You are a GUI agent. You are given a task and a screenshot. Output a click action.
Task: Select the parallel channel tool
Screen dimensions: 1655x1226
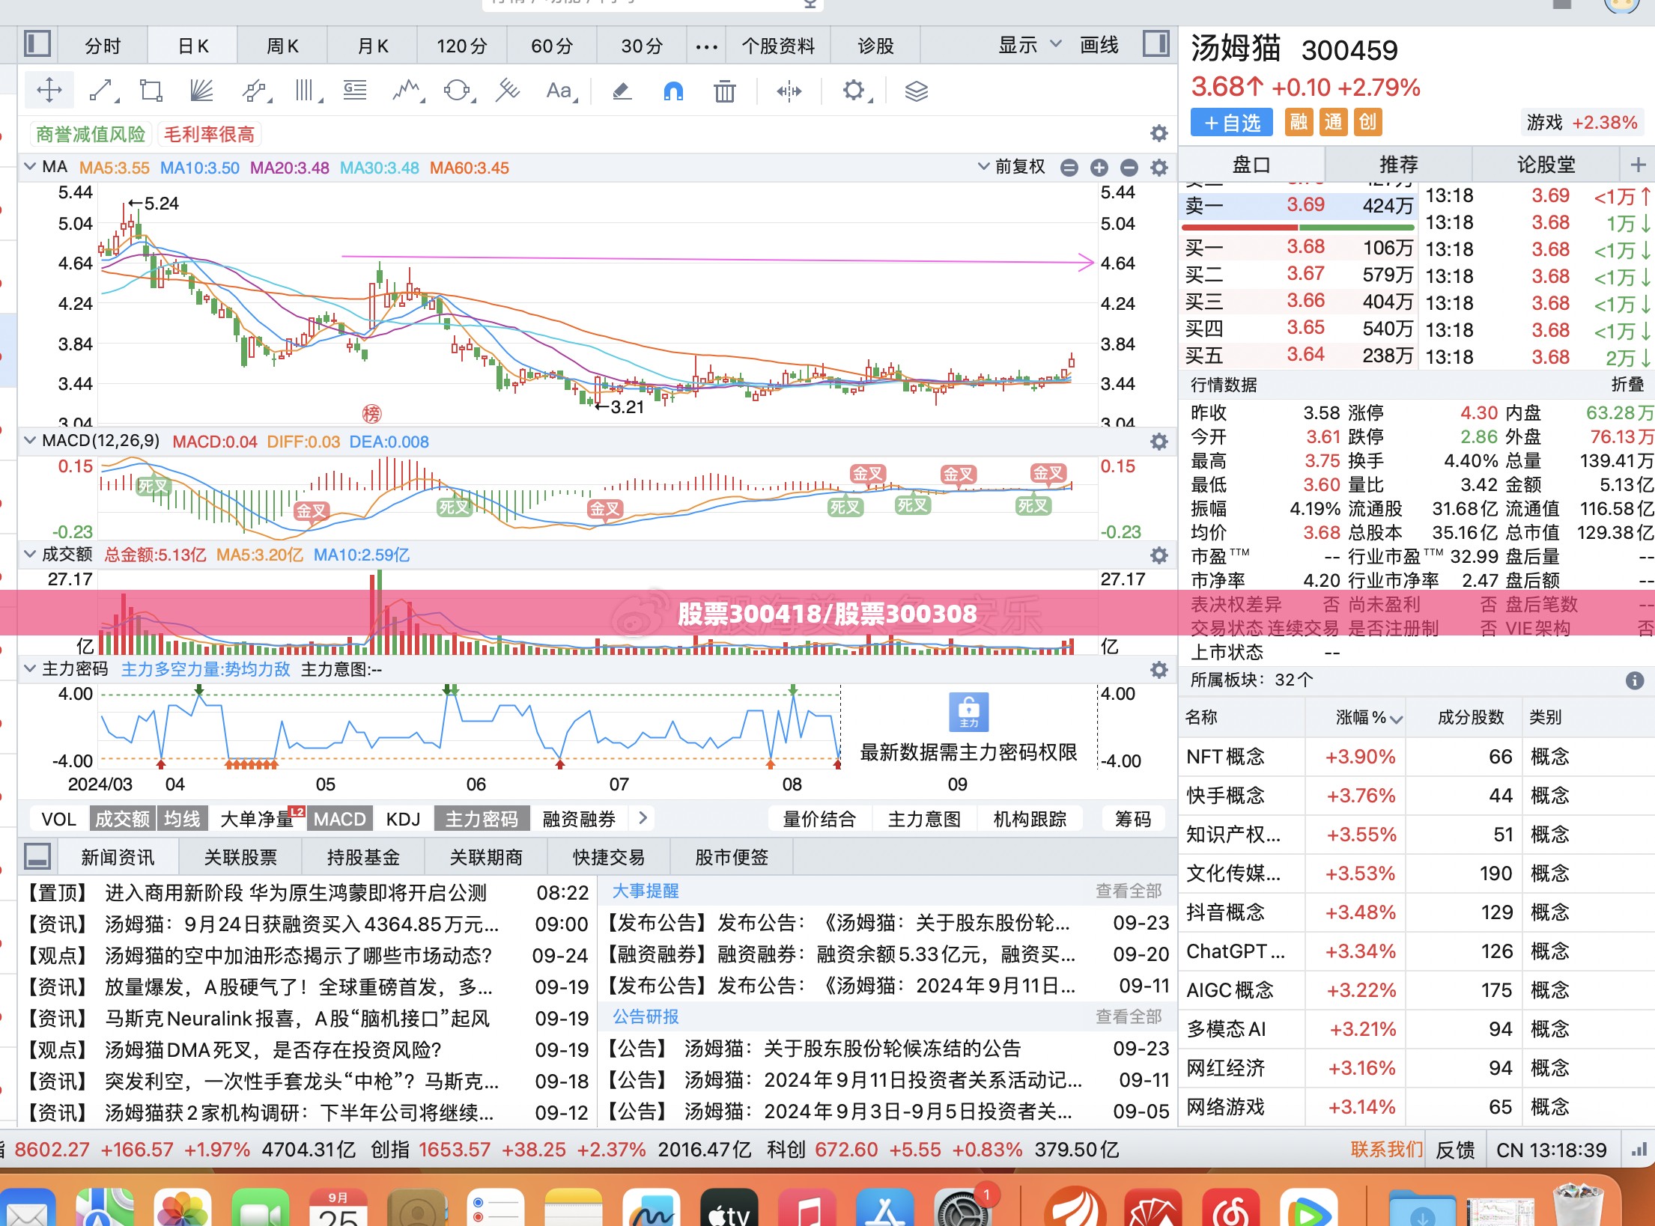point(255,91)
